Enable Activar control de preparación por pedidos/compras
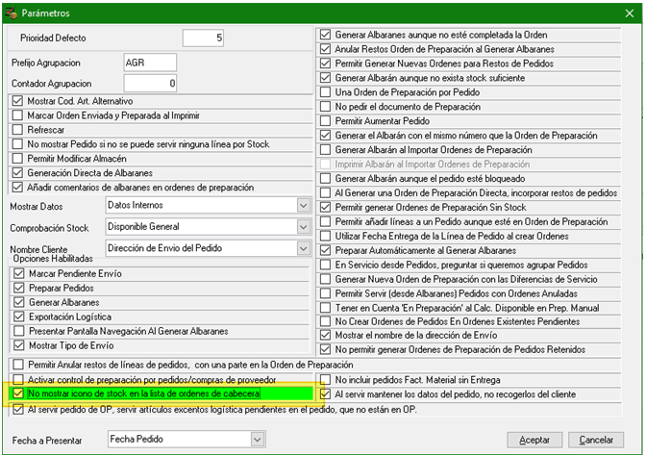646x456 pixels. tap(18, 379)
